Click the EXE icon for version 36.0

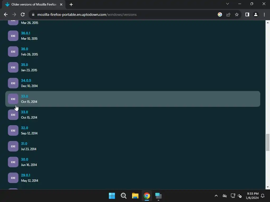13,52
